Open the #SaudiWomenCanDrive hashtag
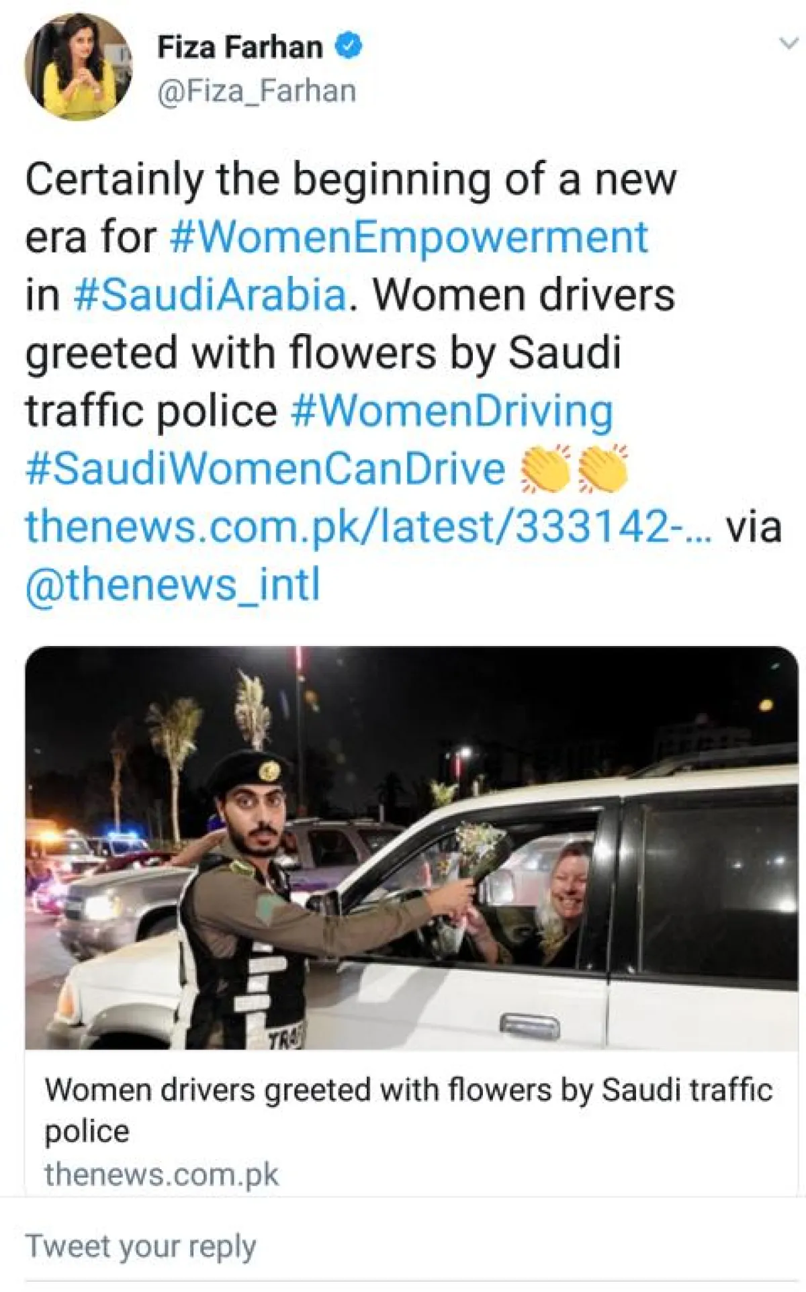The width and height of the screenshot is (806, 1292). [266, 468]
